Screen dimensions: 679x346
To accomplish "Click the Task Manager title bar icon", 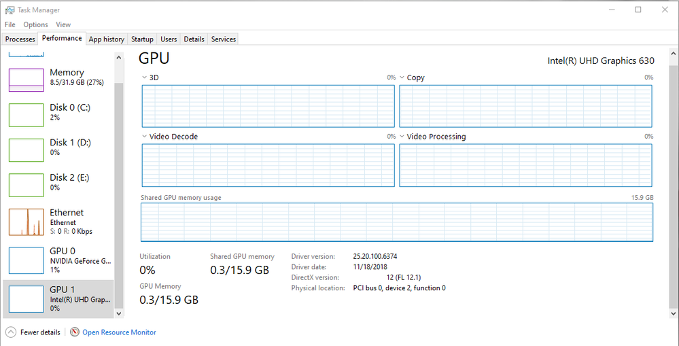I will pyautogui.click(x=10, y=10).
